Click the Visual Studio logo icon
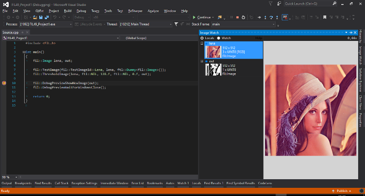This screenshot has height=196, width=365. tap(6, 5)
